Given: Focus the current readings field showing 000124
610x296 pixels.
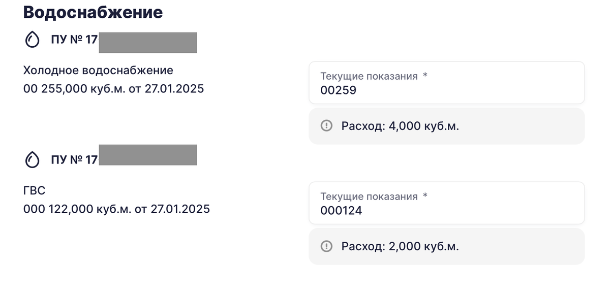Looking at the screenshot, I should pos(447,203).
